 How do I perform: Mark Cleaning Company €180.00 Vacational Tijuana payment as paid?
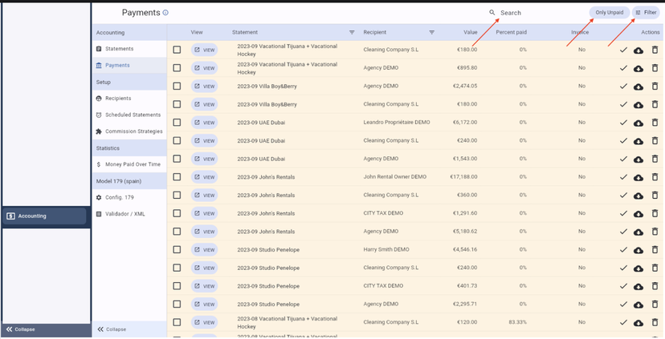coord(623,50)
